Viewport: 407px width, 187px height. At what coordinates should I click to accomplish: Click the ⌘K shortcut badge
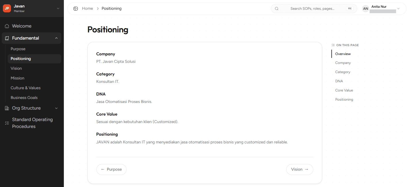point(350,9)
